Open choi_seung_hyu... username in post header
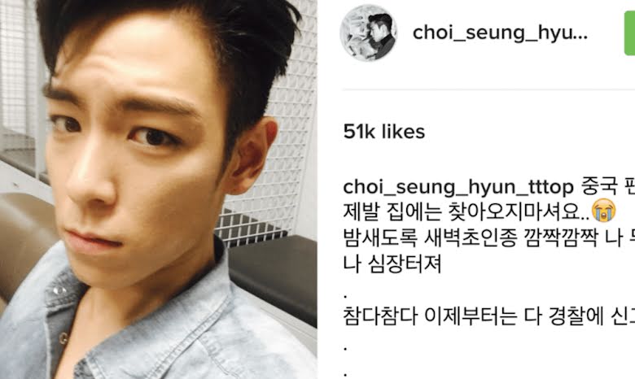The width and height of the screenshot is (635, 379). [x=500, y=33]
